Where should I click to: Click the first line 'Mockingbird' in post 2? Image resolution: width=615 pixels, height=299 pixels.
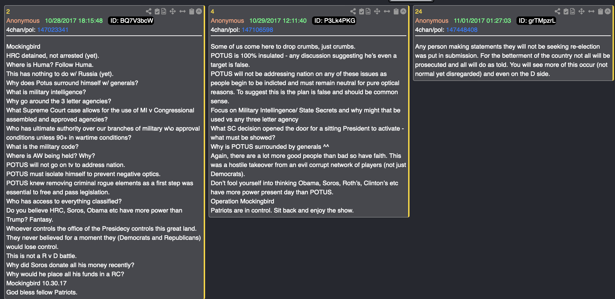point(23,47)
